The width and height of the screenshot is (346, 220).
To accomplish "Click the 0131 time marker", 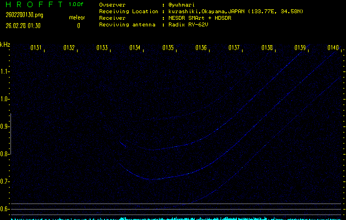I will pyautogui.click(x=36, y=48).
